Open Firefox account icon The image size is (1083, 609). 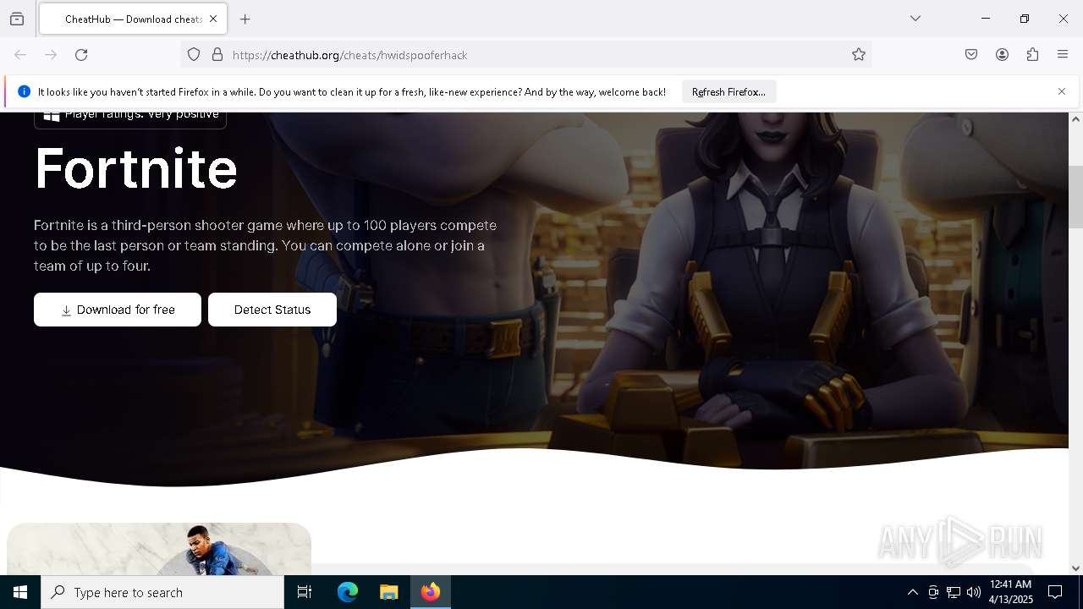[x=1002, y=55]
